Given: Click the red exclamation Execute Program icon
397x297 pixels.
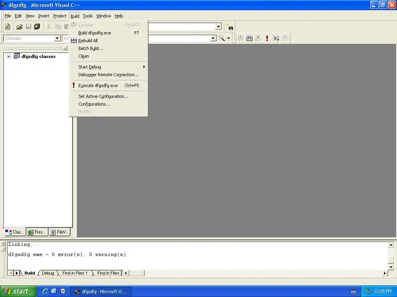Looking at the screenshot, I should pyautogui.click(x=267, y=38).
